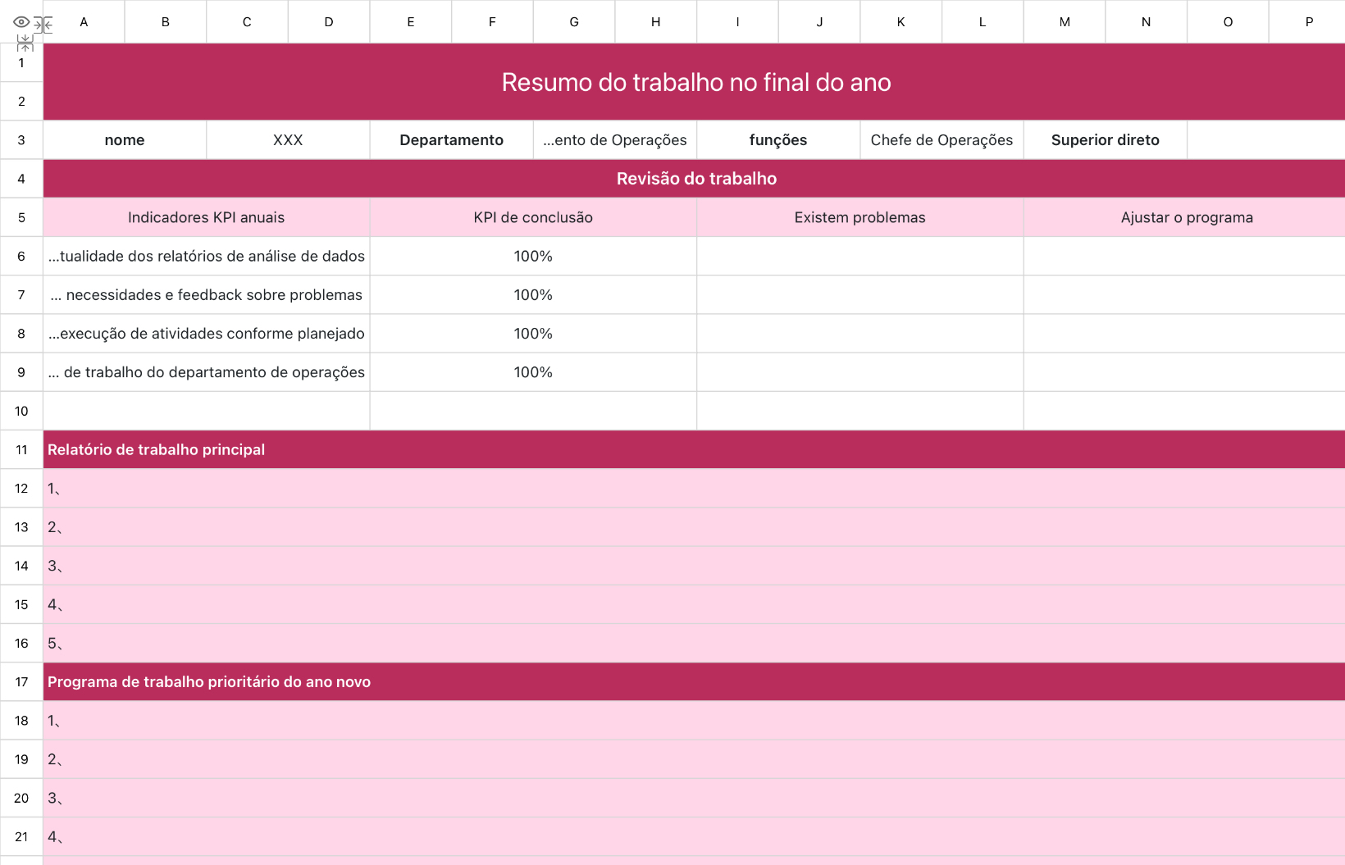Click item '2、' in row 13
1345x865 pixels.
pos(694,527)
